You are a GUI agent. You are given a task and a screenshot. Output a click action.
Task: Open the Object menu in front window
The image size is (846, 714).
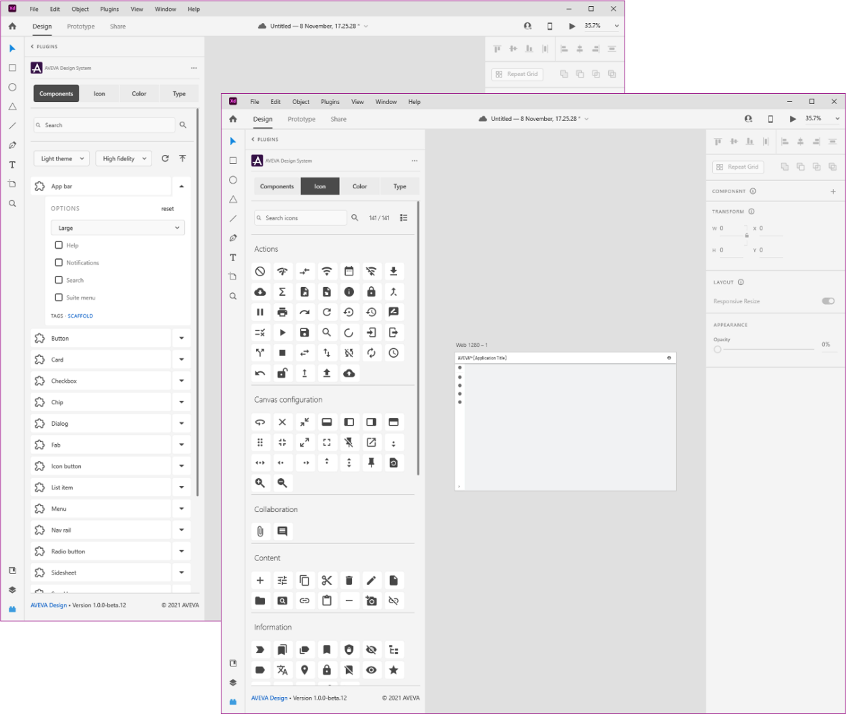click(300, 102)
